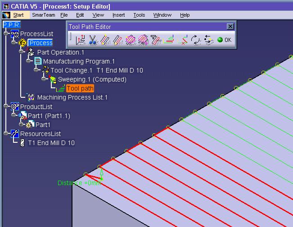
Task: Open the View menu
Action: pyautogui.click(x=98, y=15)
